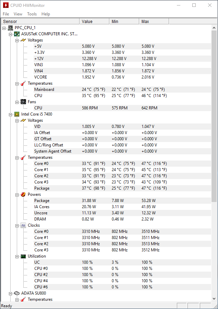
Task: Click the Powers flame icon
Action: coord(23,194)
